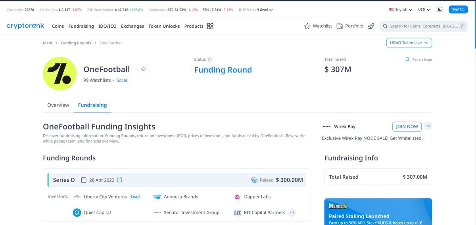Click the Report issue flag icon

(407, 59)
